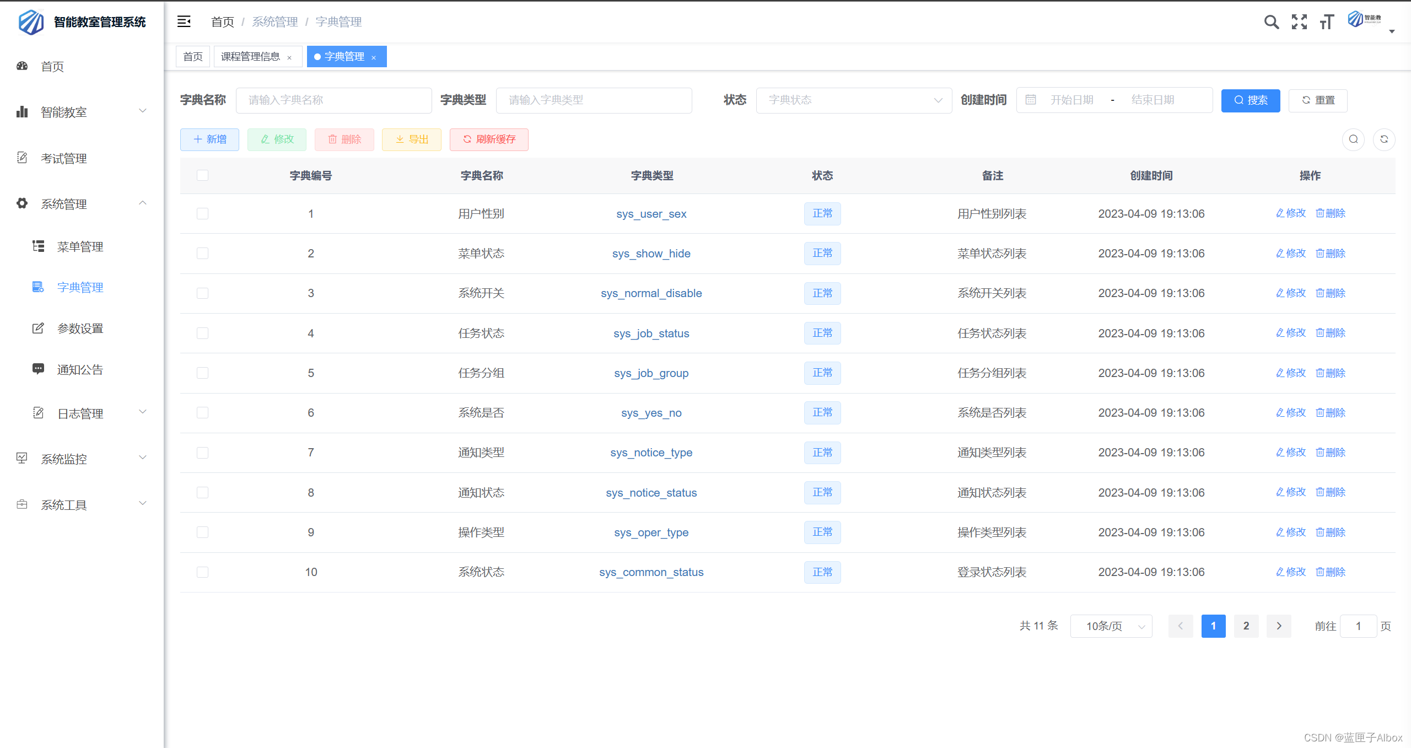Check the select-all checkbox in table header
Viewport: 1411px width, 748px height.
tap(203, 175)
